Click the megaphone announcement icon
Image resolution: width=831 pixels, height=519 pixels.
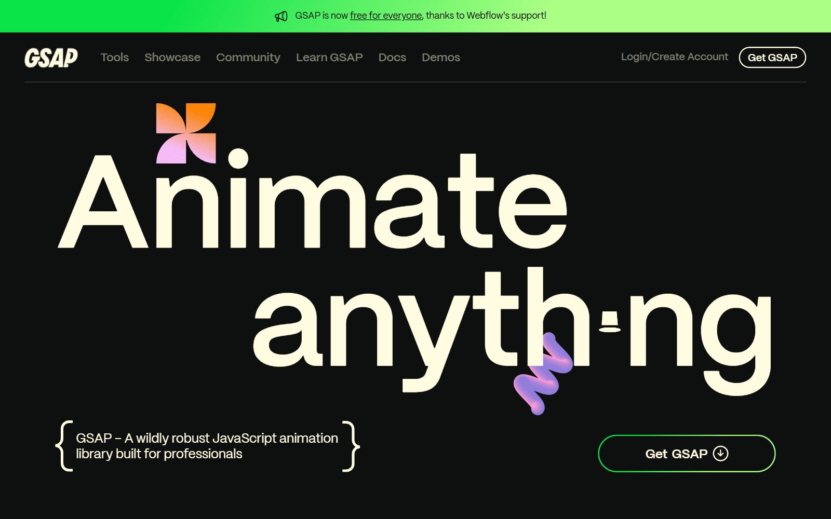point(281,16)
